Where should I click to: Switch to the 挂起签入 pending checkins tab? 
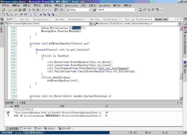(x=50, y=129)
